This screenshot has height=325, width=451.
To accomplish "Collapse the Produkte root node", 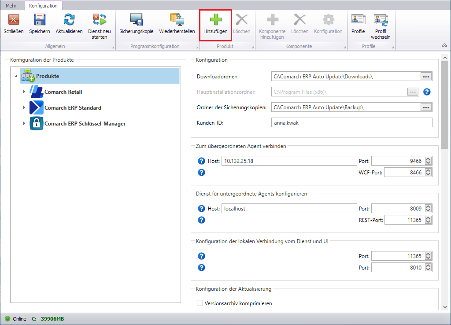I will tap(16, 76).
